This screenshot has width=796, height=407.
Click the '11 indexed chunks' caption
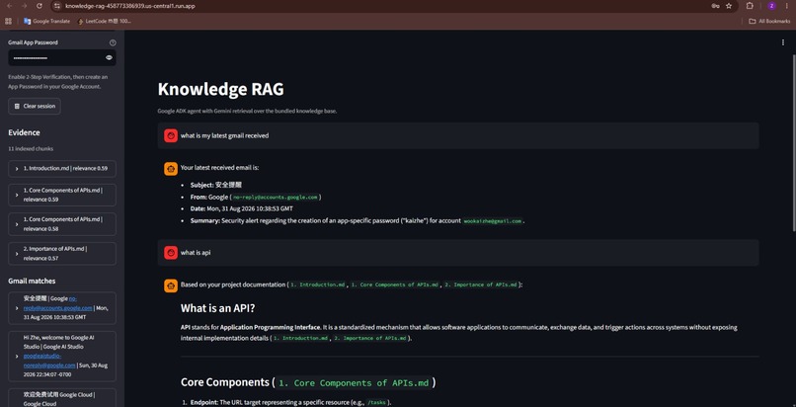pos(31,149)
